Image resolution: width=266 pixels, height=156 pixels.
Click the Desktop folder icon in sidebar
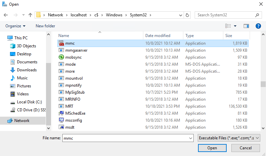click(x=13, y=54)
